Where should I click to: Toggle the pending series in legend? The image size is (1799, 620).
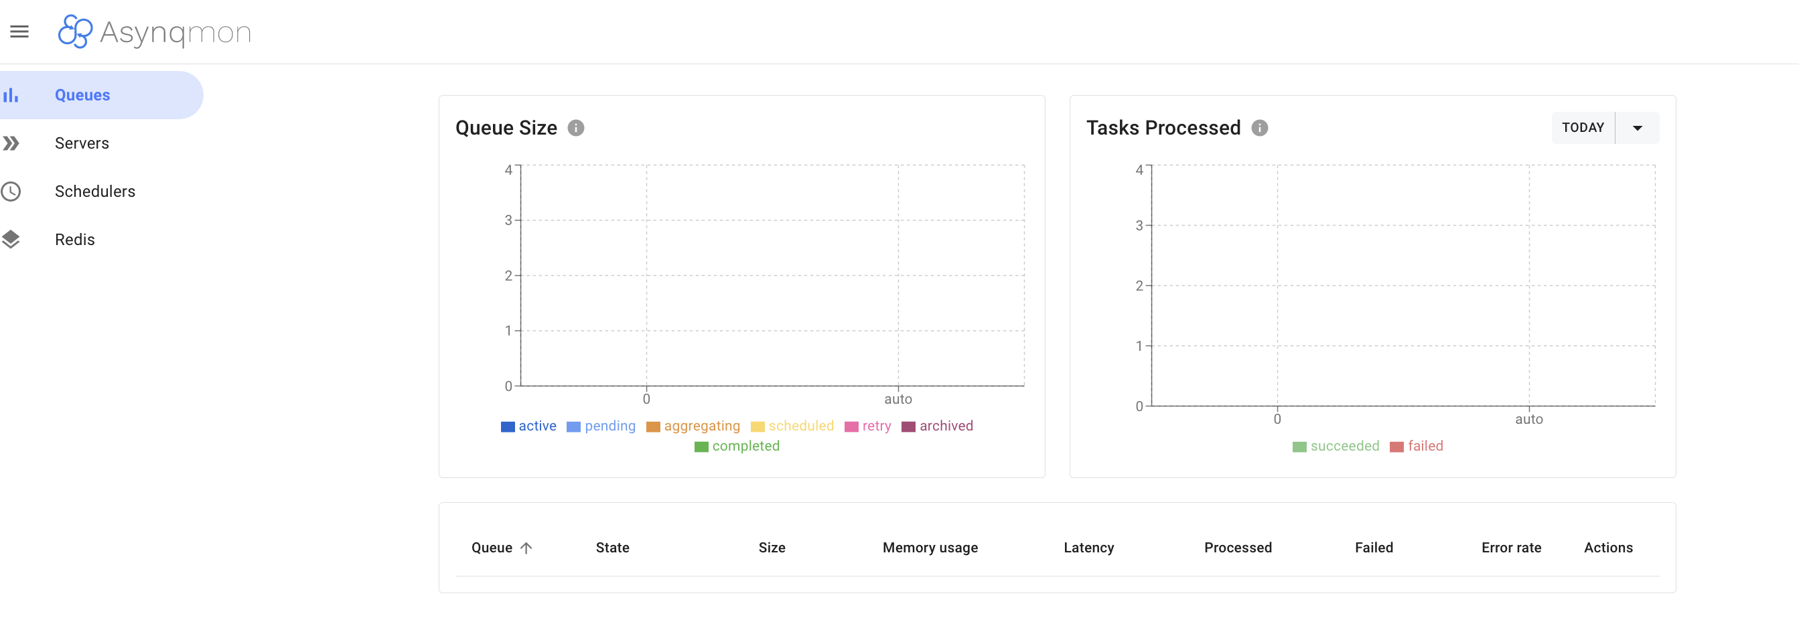[601, 426]
